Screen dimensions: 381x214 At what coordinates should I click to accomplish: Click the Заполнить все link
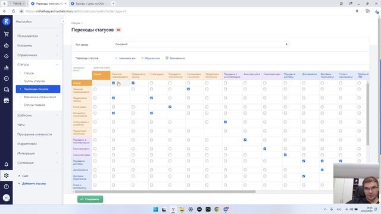pyautogui.click(x=125, y=58)
